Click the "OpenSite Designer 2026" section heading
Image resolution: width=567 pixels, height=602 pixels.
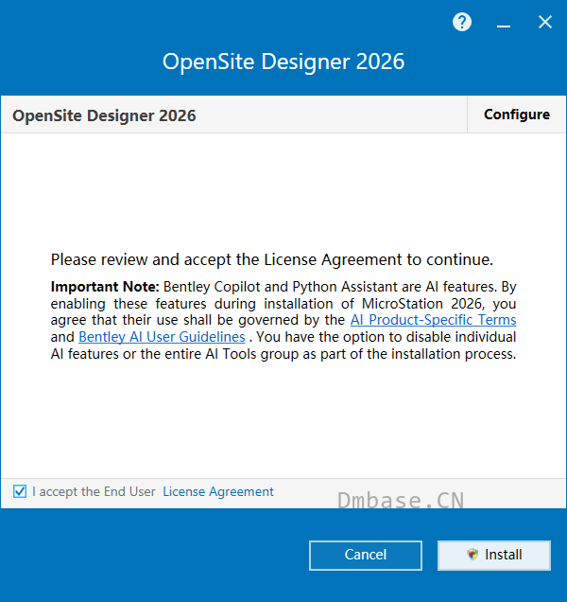click(x=104, y=115)
